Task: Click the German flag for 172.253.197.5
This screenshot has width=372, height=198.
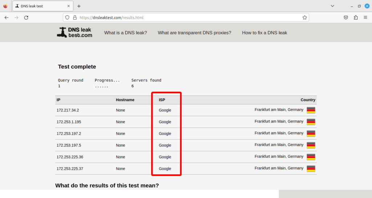Action: (x=311, y=145)
